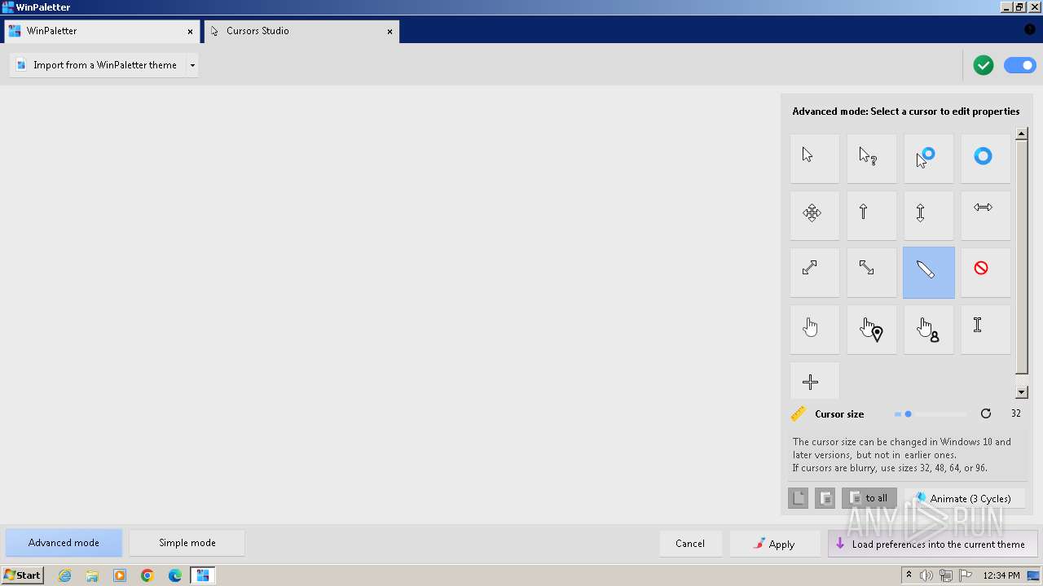Load preferences into the current theme
Screen dimensions: 1043x586
tap(933, 544)
